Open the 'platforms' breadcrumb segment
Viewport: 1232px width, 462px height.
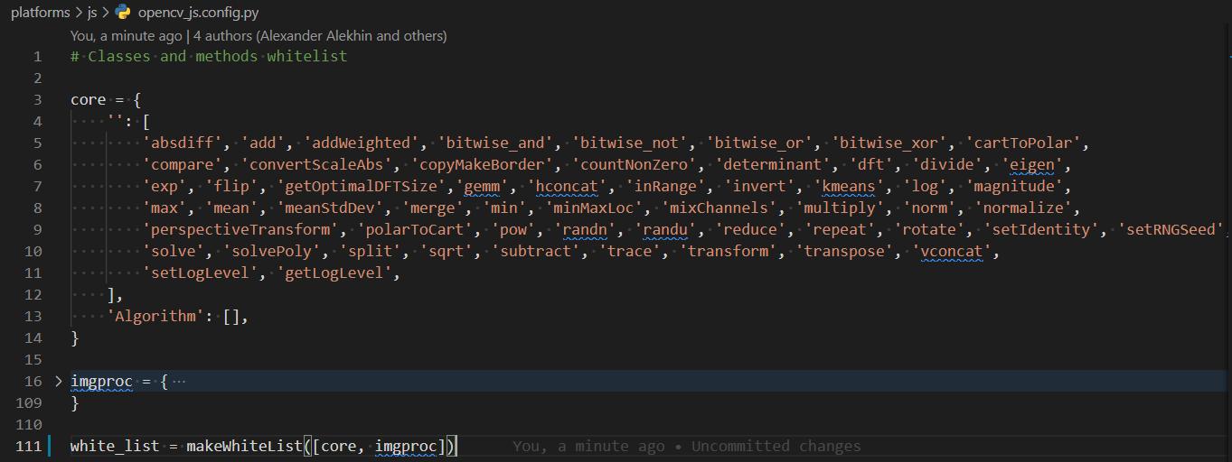coord(40,13)
